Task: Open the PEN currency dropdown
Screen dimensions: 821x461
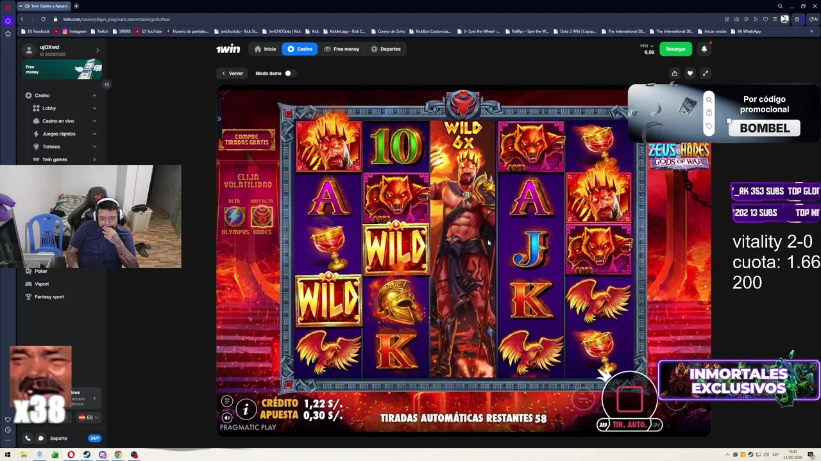Action: tap(647, 46)
